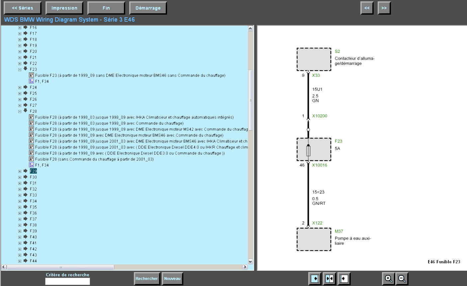The width and height of the screenshot is (467, 286).
Task: Expand the F39 tree node
Action: tap(20, 231)
